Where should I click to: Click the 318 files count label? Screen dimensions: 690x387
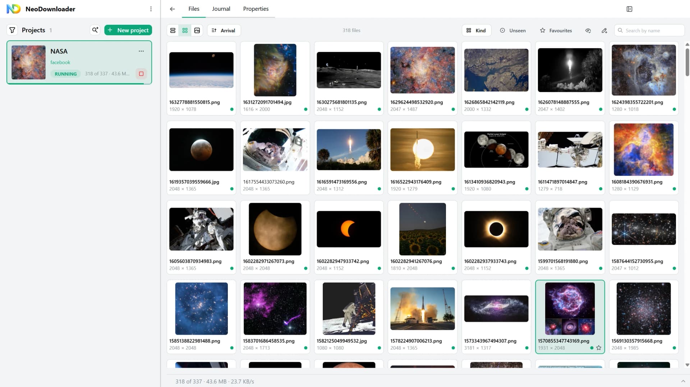click(351, 30)
